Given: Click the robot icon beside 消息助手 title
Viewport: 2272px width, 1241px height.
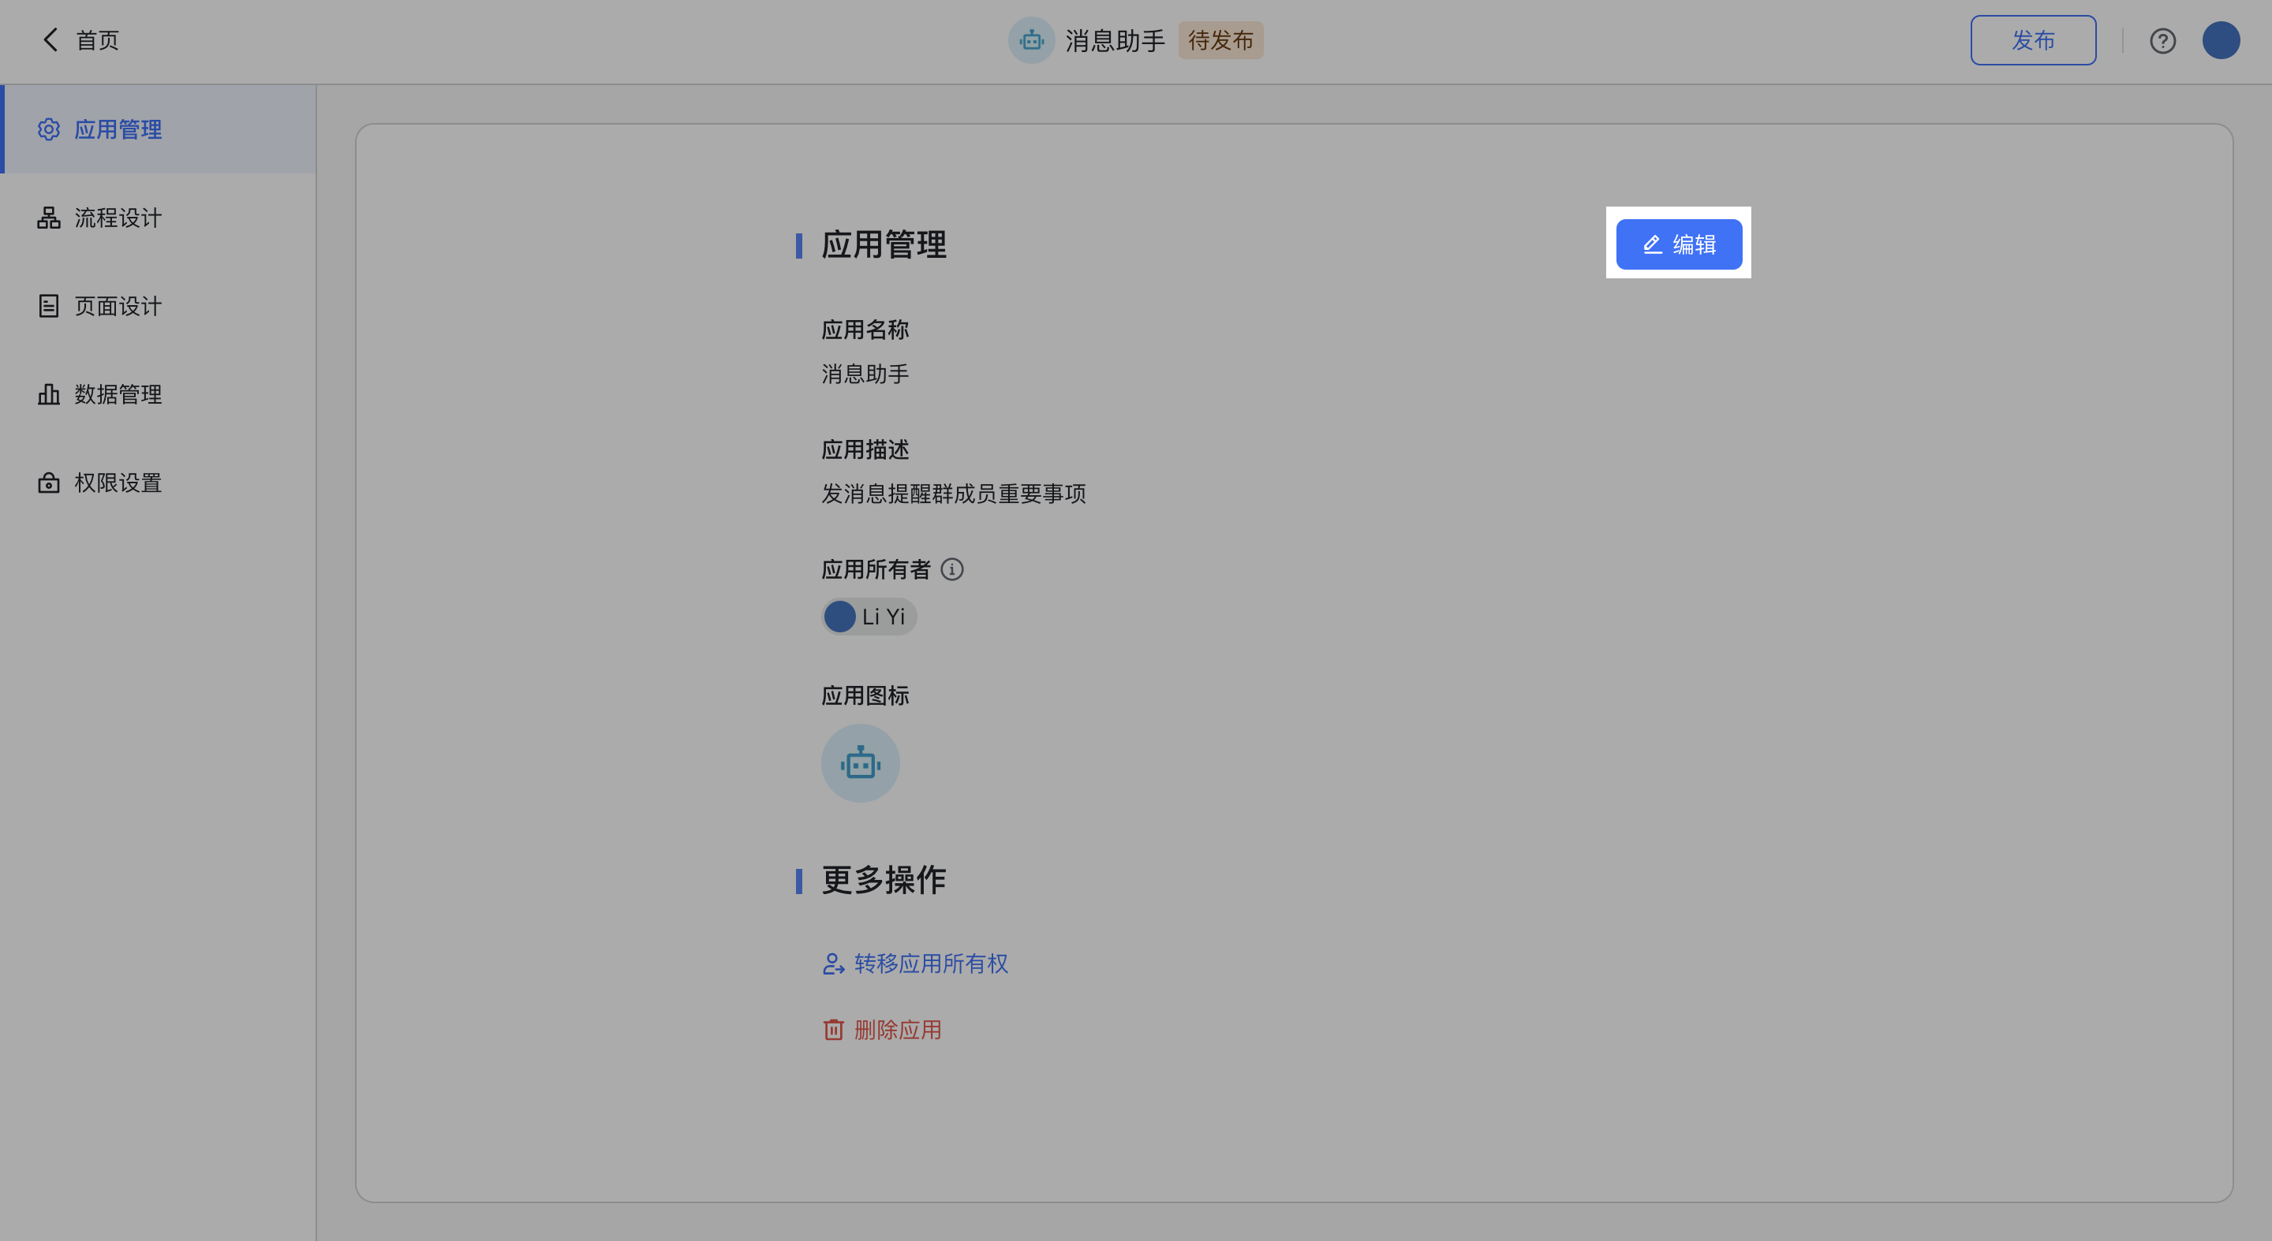Looking at the screenshot, I should pos(1031,40).
